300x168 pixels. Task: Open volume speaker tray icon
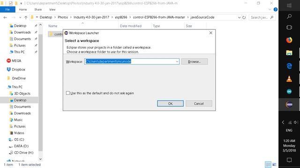[296, 122]
